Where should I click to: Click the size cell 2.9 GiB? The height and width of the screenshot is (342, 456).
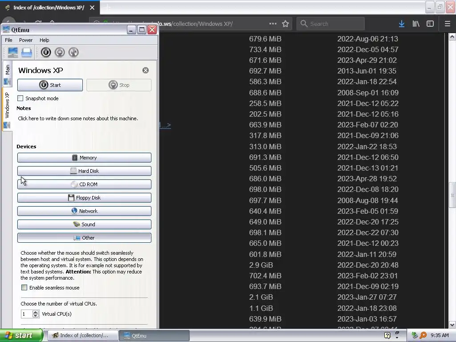[x=261, y=265]
